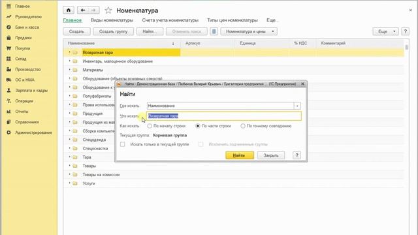Click the yellow Найти button in the dialog
This screenshot has height=235, width=418.
coord(240,155)
